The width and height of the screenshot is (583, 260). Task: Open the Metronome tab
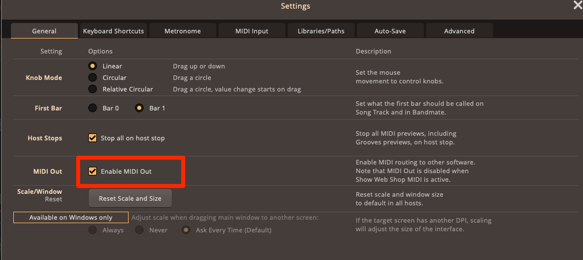pos(183,31)
